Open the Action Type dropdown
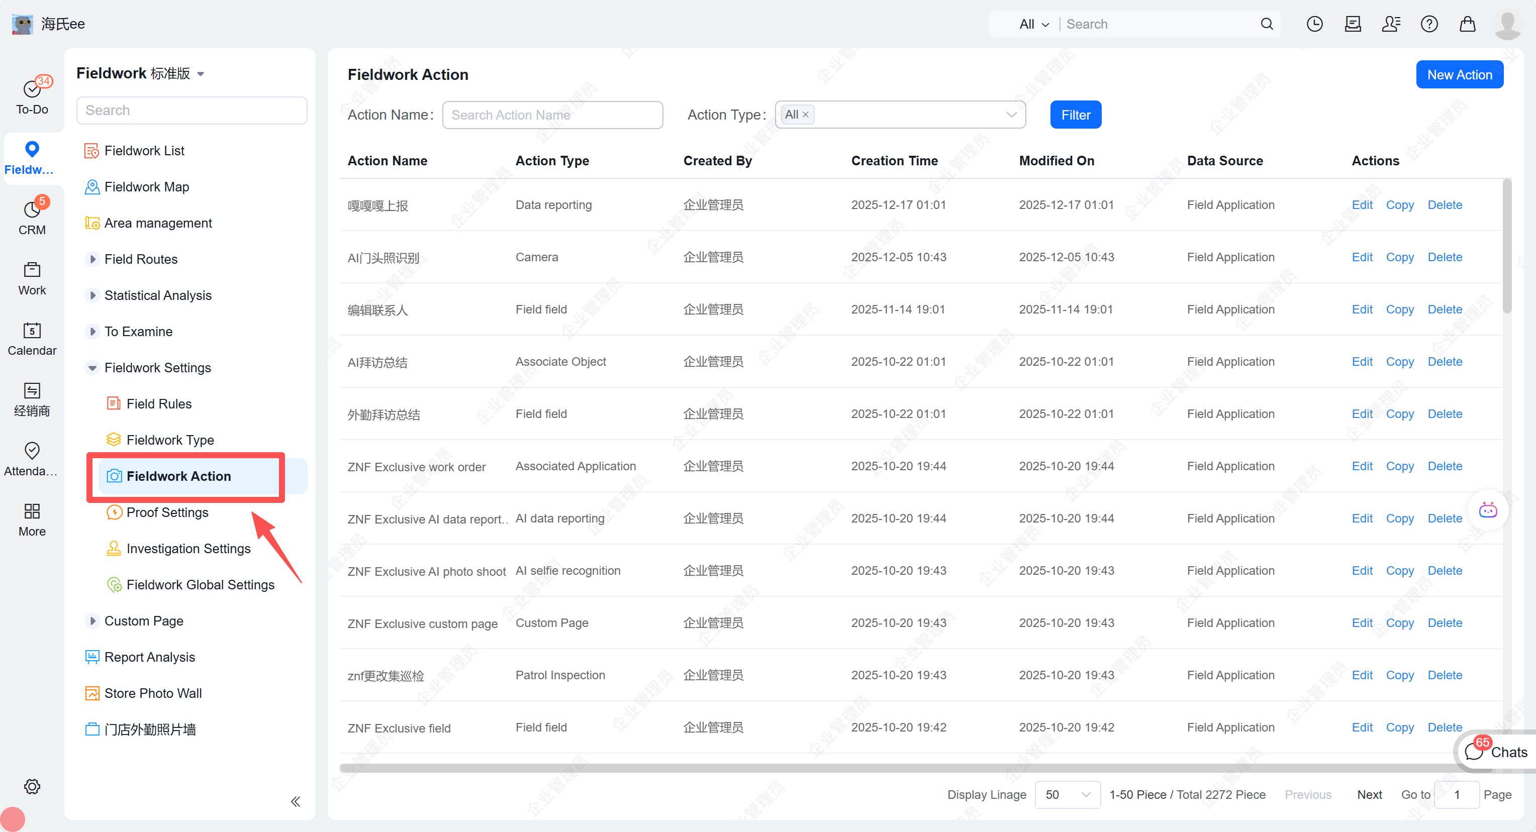This screenshot has width=1536, height=832. (x=1011, y=115)
